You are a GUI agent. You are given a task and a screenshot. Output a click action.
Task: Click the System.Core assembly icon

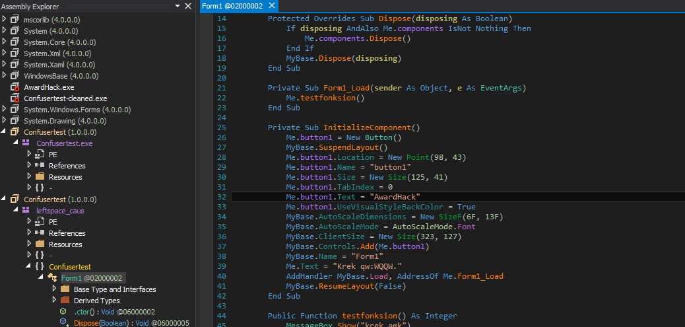click(x=15, y=42)
